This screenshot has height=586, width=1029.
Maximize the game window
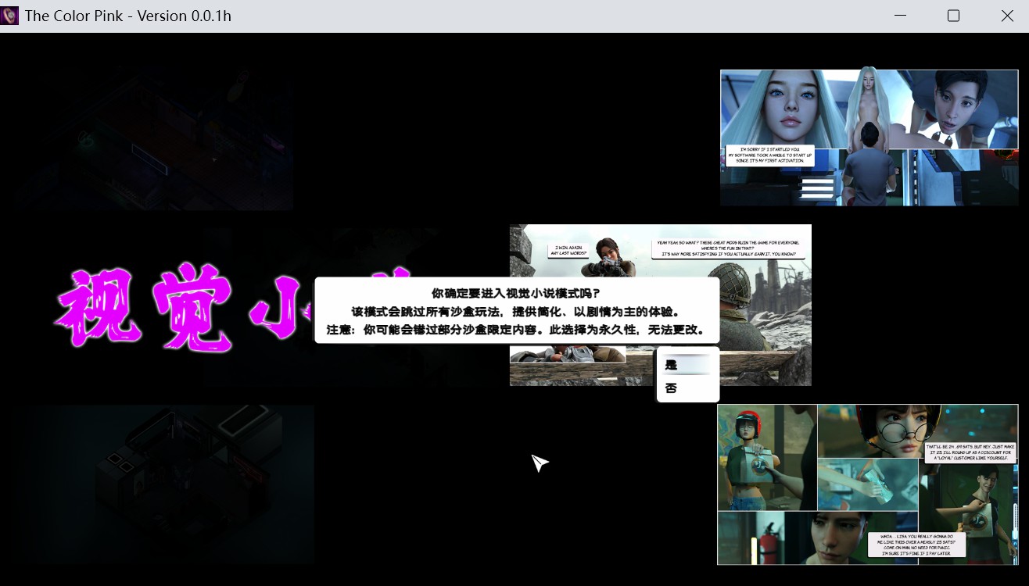coord(953,16)
